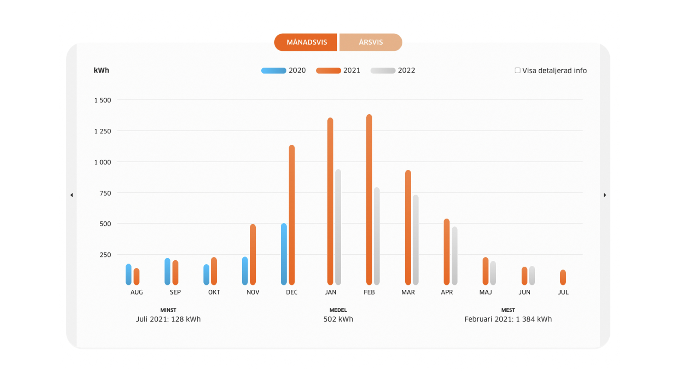Click the grey 2022 legend swatch
Viewport: 679px width, 382px height.
click(x=383, y=71)
